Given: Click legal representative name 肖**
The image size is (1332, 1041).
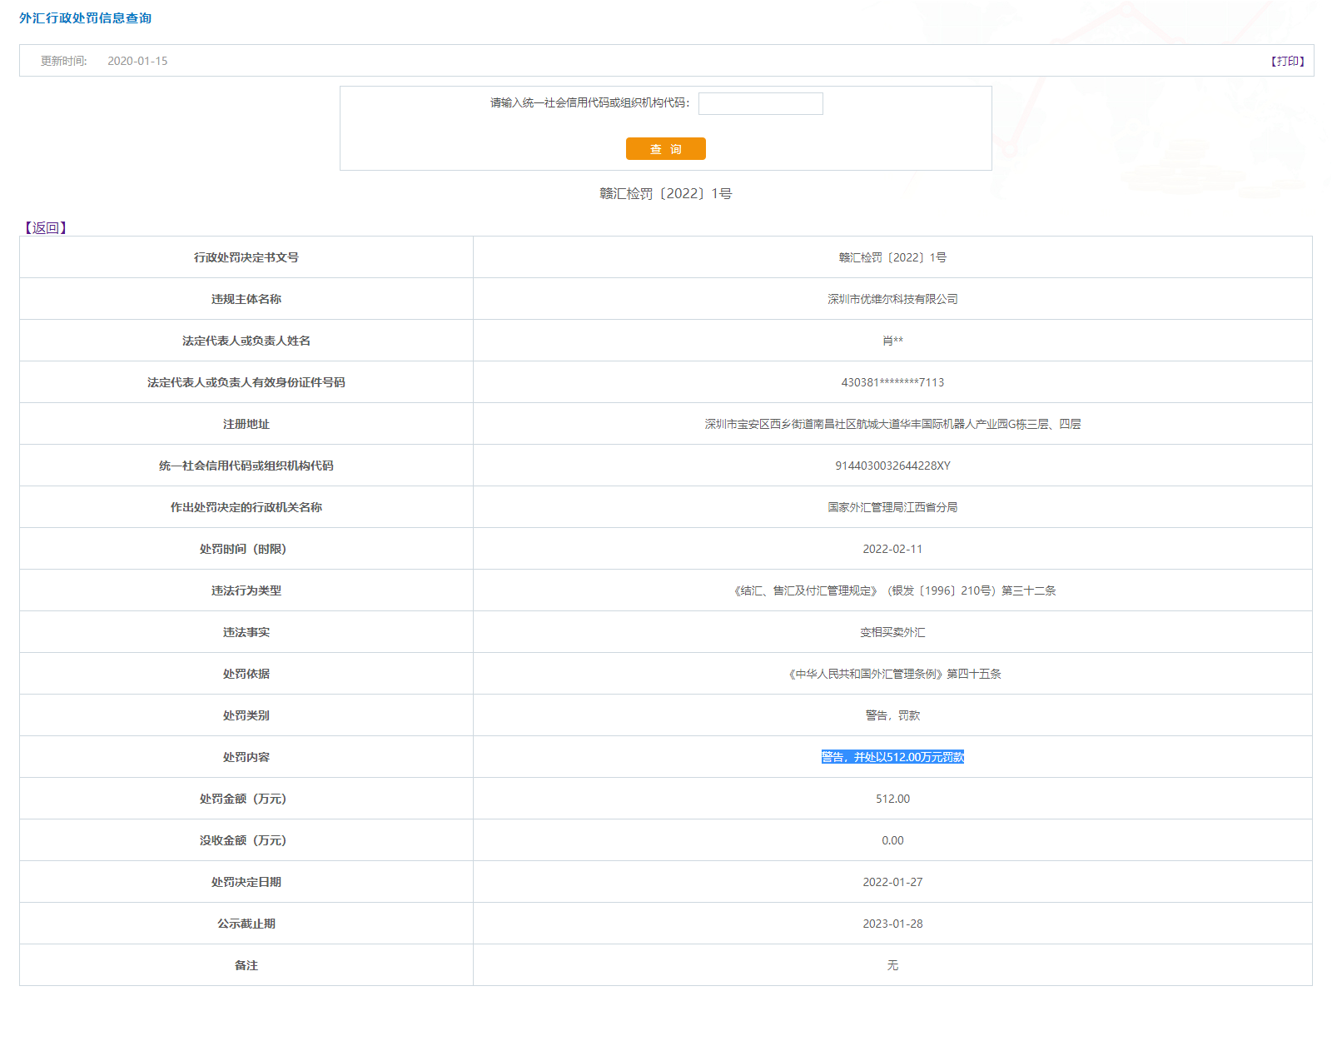Looking at the screenshot, I should pyautogui.click(x=892, y=341).
